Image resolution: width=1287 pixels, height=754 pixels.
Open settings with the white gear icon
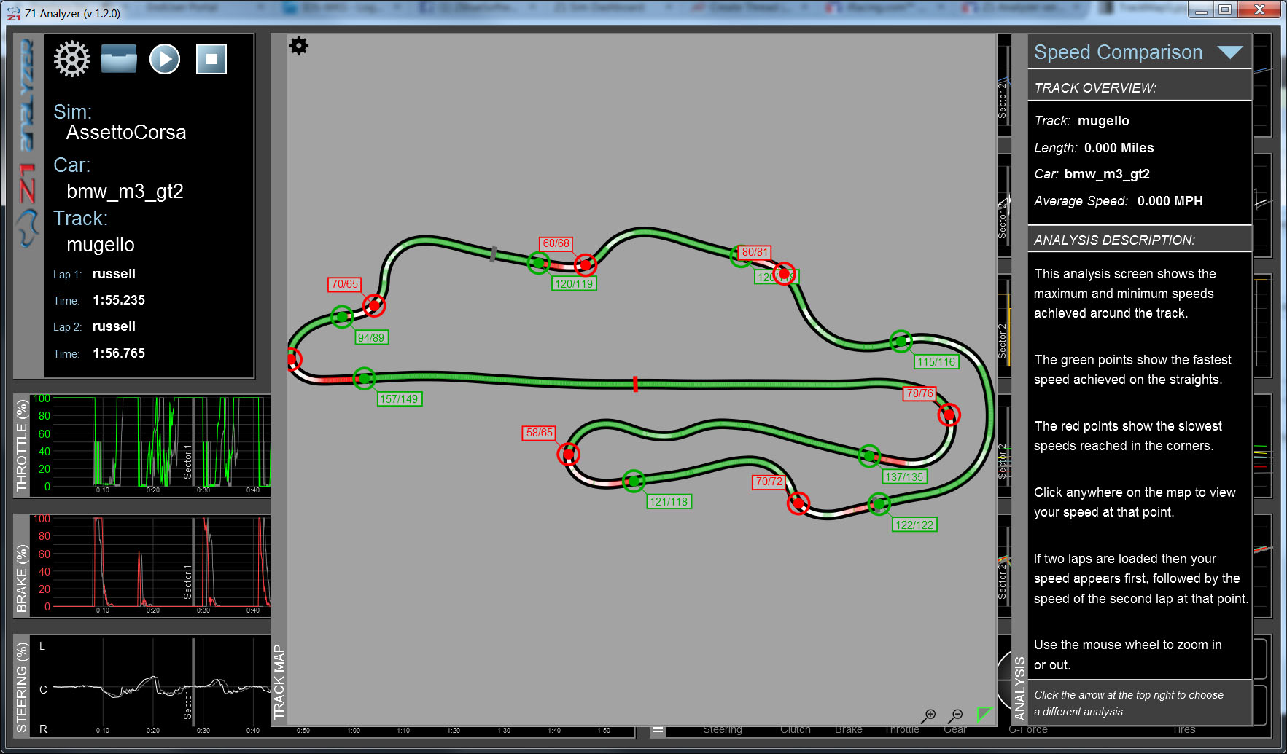pyautogui.click(x=72, y=59)
